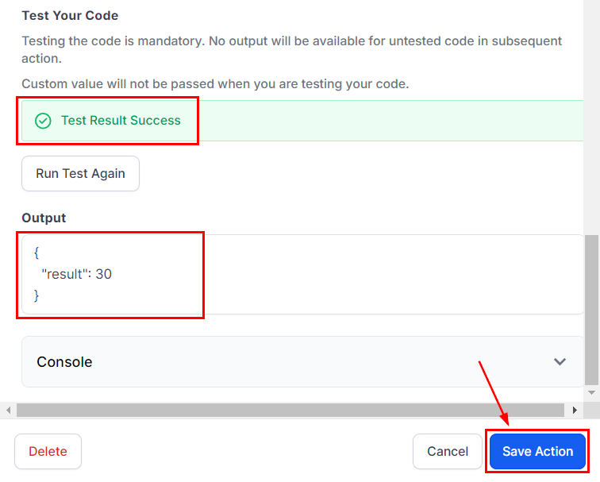Viewport: 600px width, 482px height.
Task: Click inside the Output result box
Action: [x=317, y=274]
